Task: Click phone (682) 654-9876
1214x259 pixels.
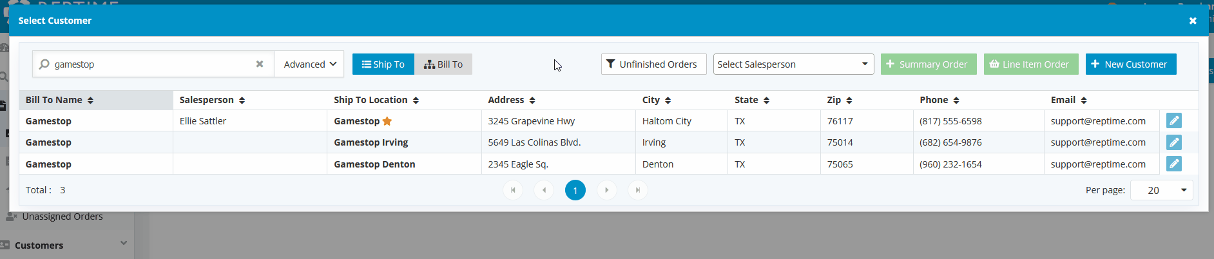Action: point(950,142)
